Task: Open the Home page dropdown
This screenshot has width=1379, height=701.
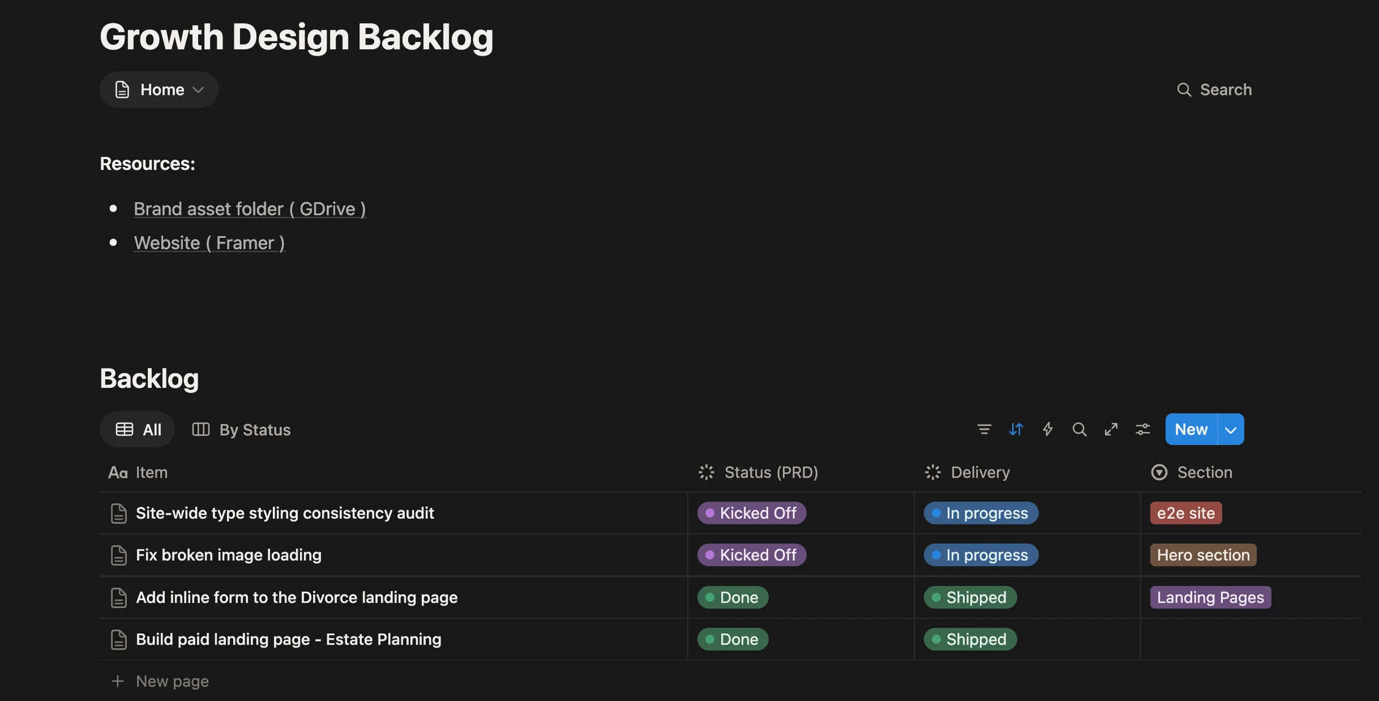Action: pos(159,90)
